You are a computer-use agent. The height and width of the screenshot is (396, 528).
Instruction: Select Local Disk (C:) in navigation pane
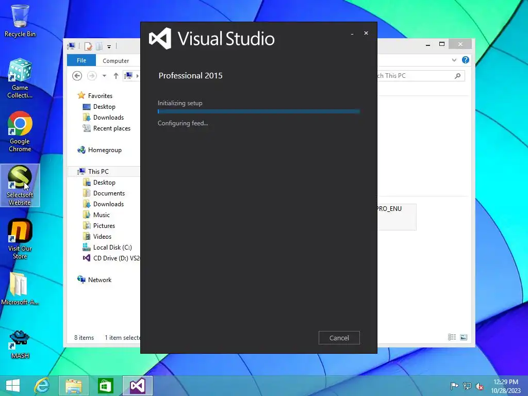pyautogui.click(x=107, y=247)
